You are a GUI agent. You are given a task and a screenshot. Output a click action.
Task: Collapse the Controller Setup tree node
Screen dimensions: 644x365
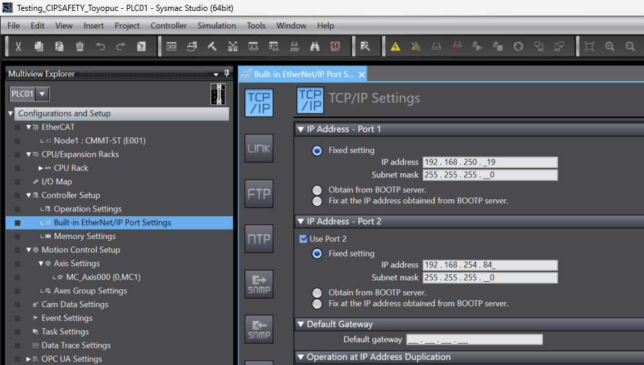[x=28, y=195]
